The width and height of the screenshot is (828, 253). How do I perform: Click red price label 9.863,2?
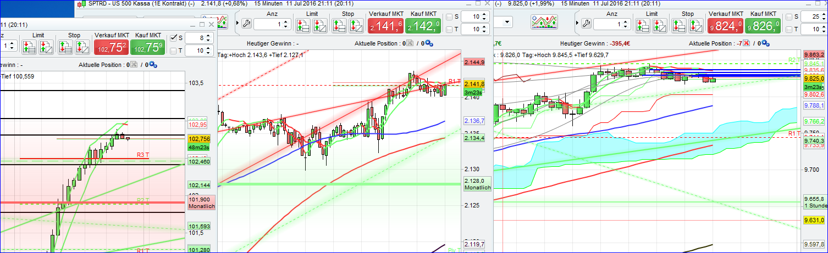[x=814, y=55]
